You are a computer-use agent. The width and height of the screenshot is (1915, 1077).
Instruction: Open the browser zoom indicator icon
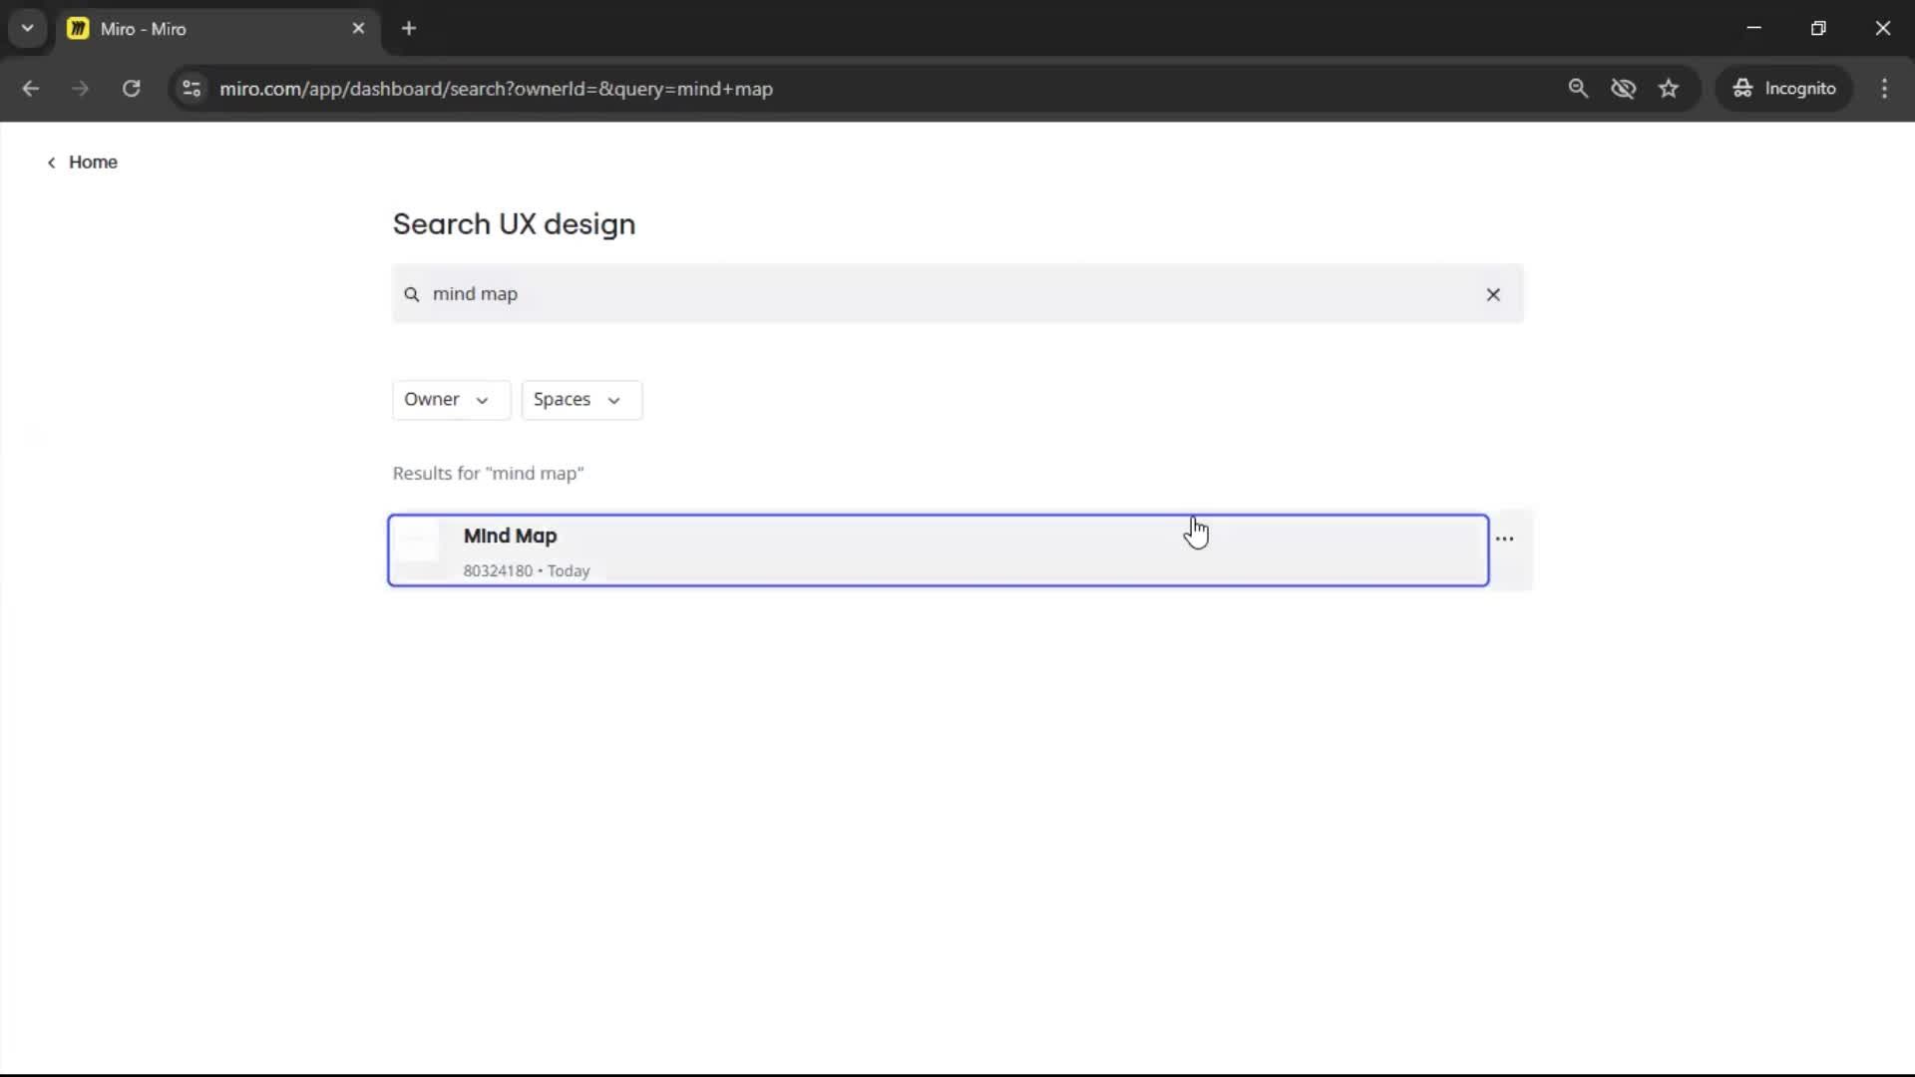click(x=1578, y=88)
